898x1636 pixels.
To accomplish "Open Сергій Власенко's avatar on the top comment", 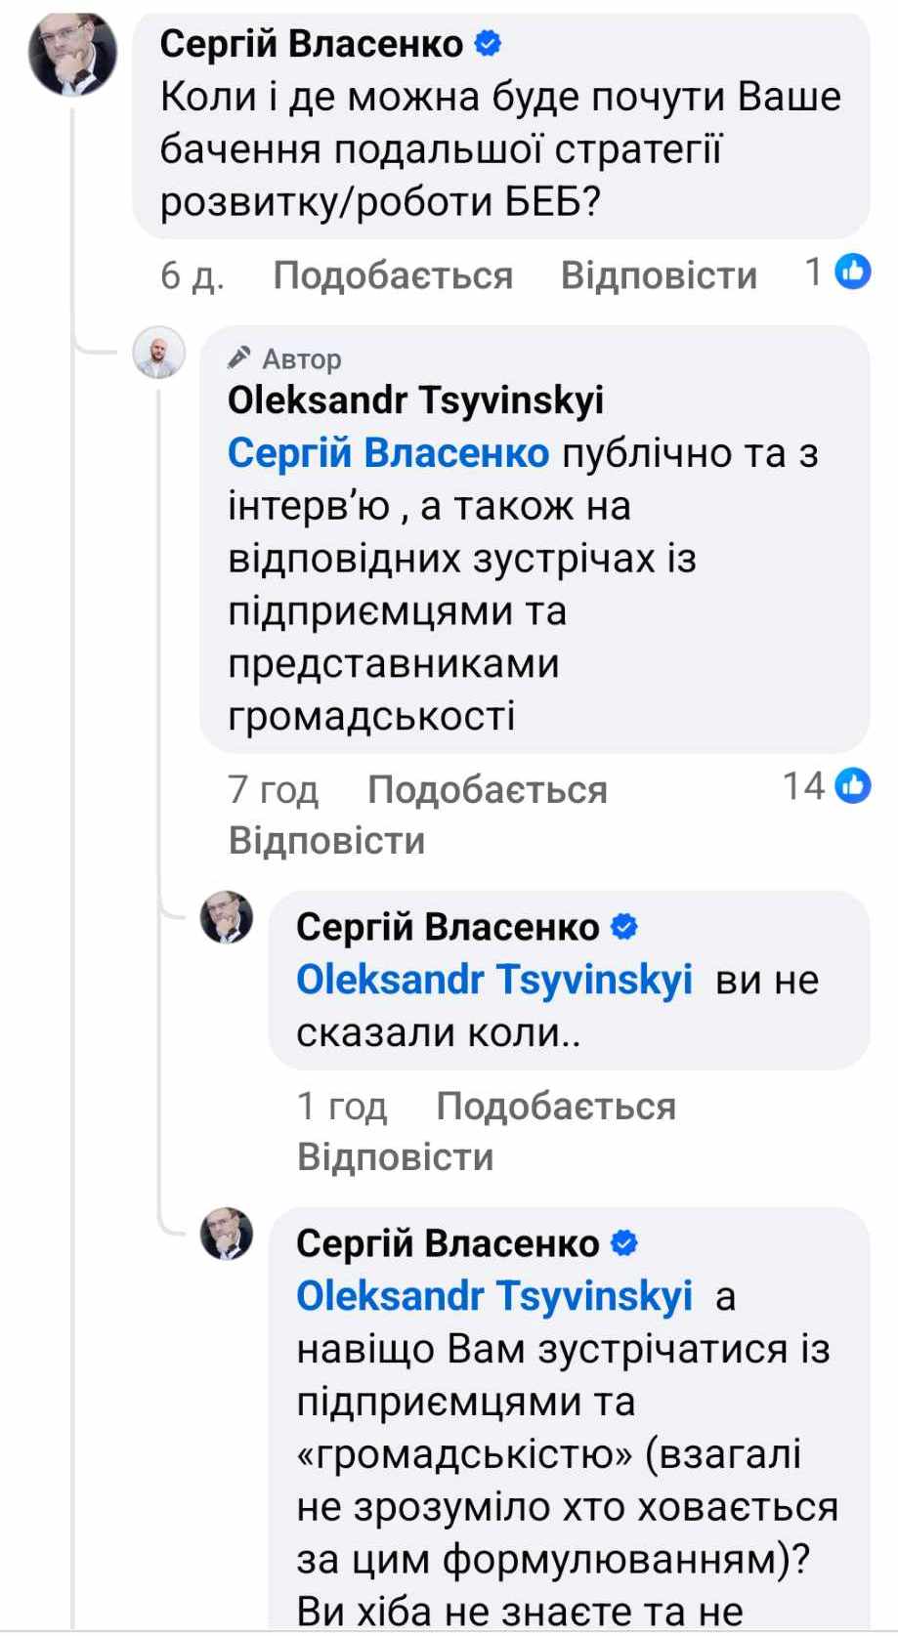I will coord(72,54).
